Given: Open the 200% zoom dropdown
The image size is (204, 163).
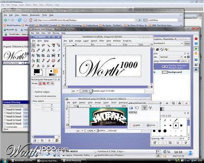Looking at the screenshot, I should tap(86, 91).
